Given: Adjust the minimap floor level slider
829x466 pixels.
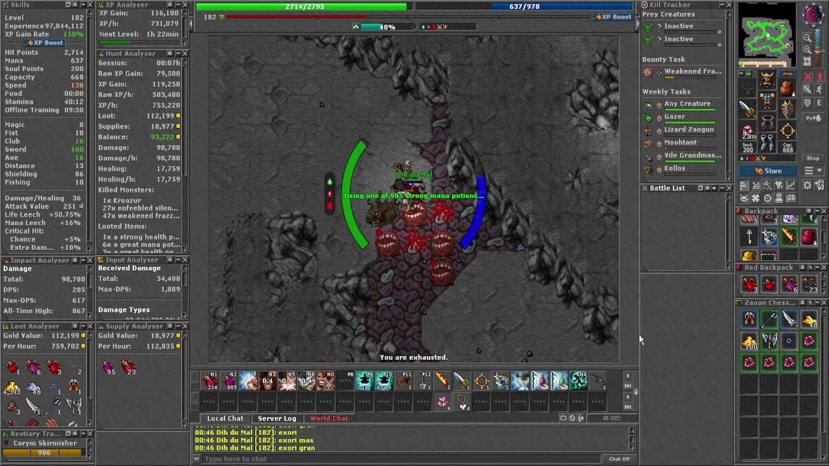Looking at the screenshot, I should [818, 47].
